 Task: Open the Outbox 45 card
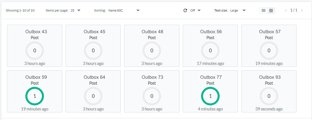pos(93,46)
